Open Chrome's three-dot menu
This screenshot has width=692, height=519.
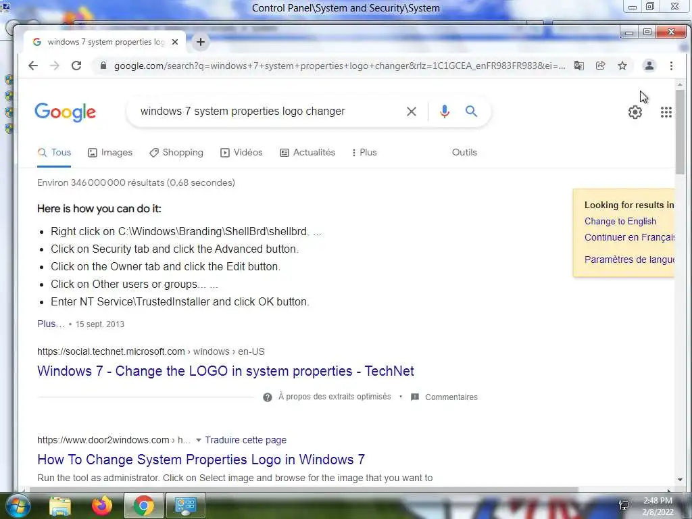click(x=671, y=66)
